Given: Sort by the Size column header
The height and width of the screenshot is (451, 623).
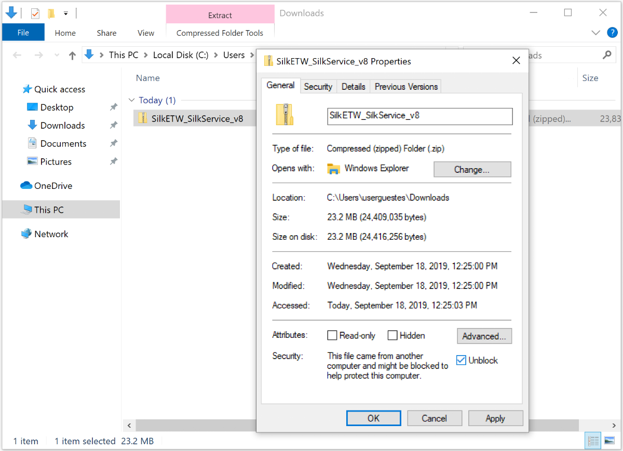Looking at the screenshot, I should (590, 78).
